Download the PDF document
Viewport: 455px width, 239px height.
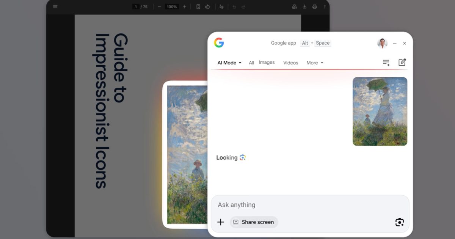pyautogui.click(x=304, y=6)
